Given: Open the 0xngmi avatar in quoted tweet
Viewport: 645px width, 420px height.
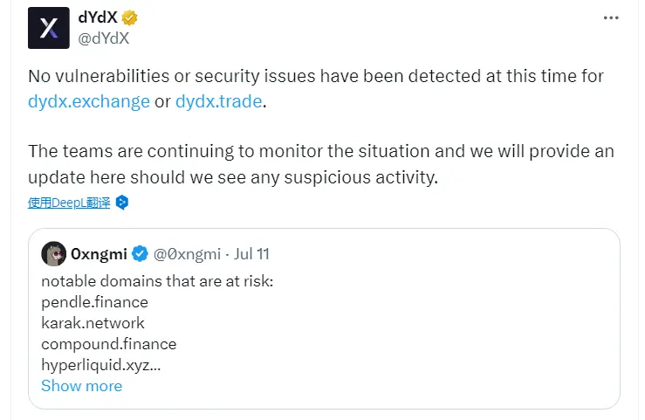Looking at the screenshot, I should point(54,254).
